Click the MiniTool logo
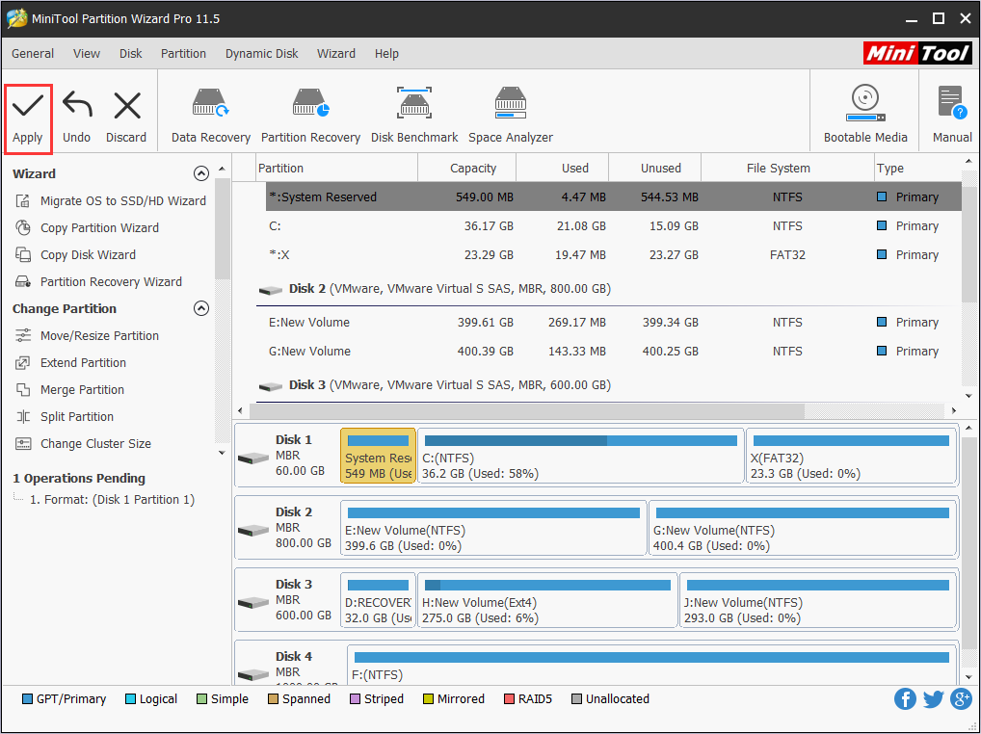Screen dimensions: 981x734 tap(917, 54)
